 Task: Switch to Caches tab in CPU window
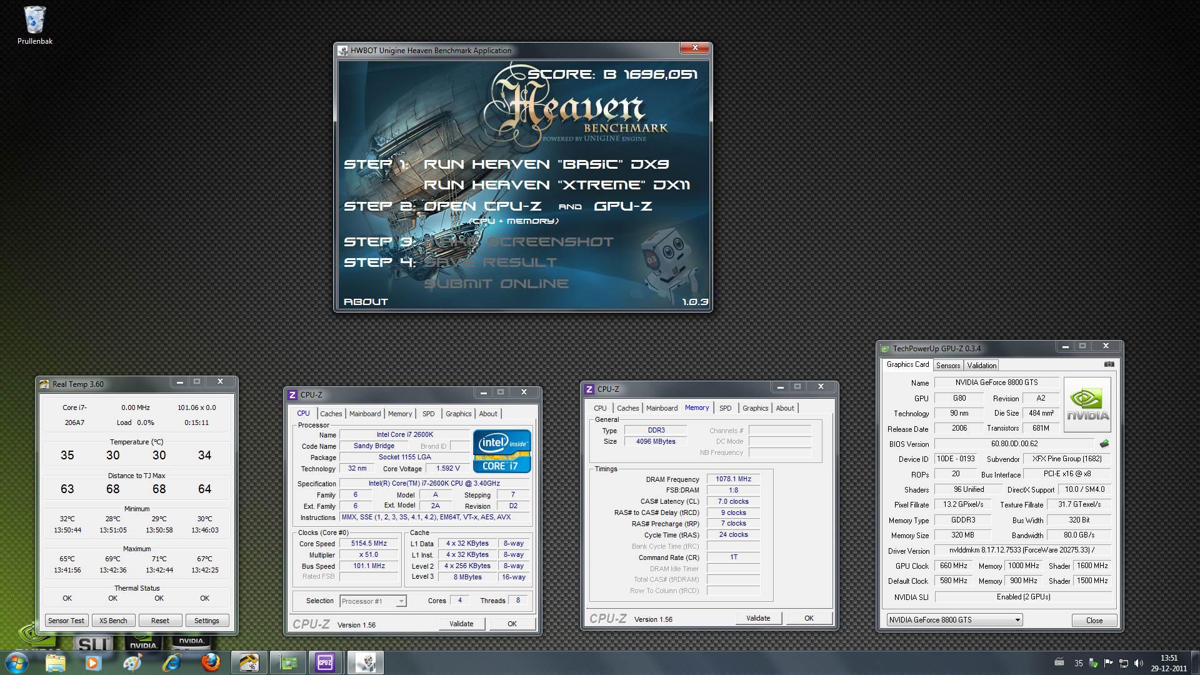tap(331, 414)
